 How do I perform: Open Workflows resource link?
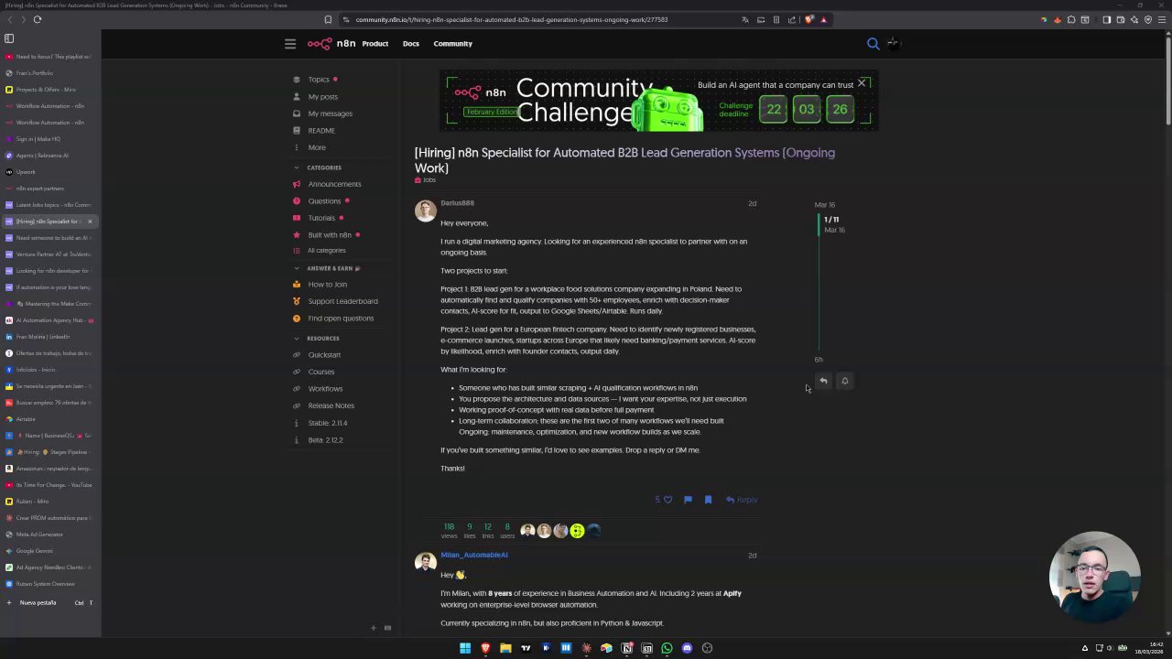[325, 389]
